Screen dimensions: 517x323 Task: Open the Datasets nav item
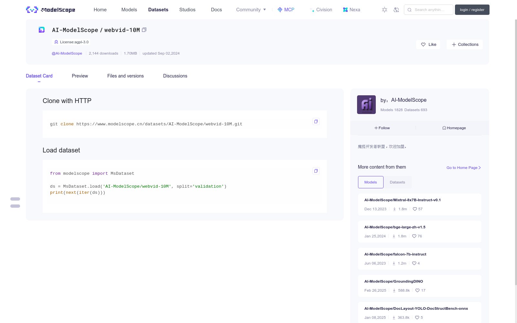pyautogui.click(x=158, y=10)
